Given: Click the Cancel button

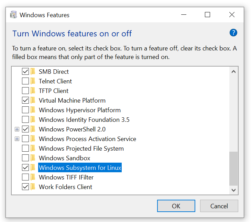Looking at the screenshot, I should tap(219, 206).
